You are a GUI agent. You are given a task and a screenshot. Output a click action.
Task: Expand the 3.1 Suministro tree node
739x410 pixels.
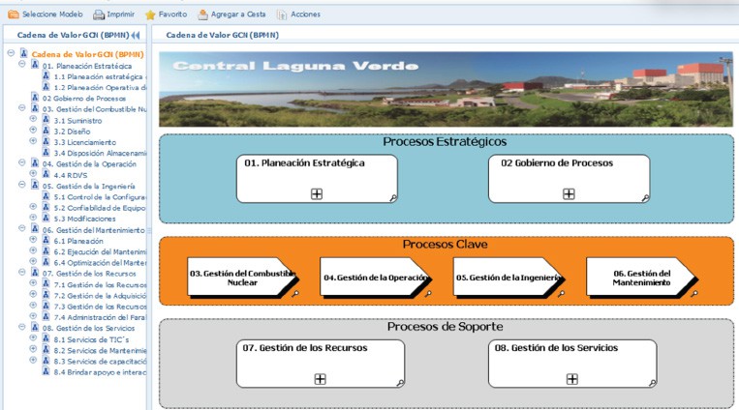pos(34,120)
